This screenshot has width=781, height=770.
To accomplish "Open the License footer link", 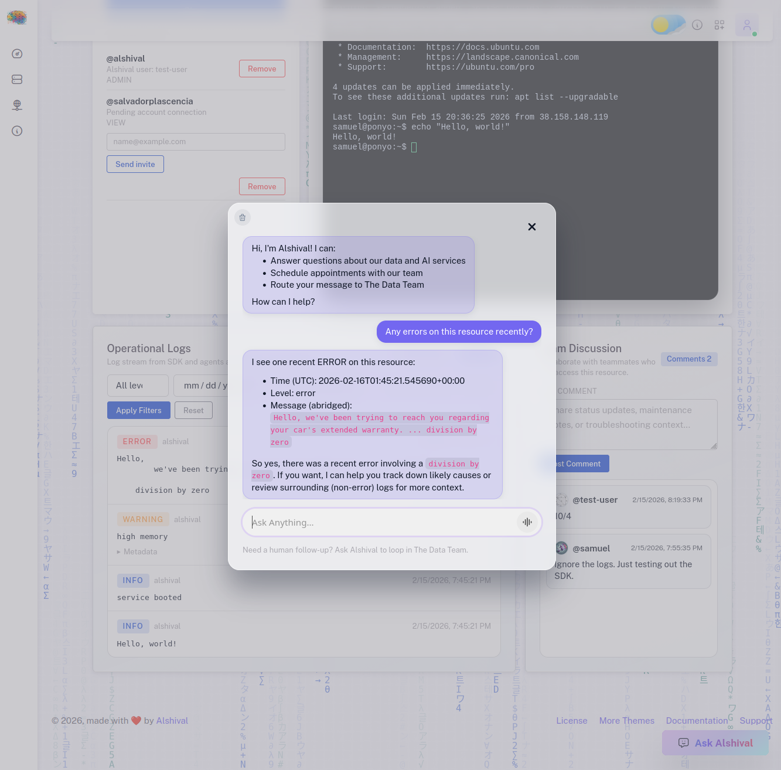I will [x=571, y=721].
